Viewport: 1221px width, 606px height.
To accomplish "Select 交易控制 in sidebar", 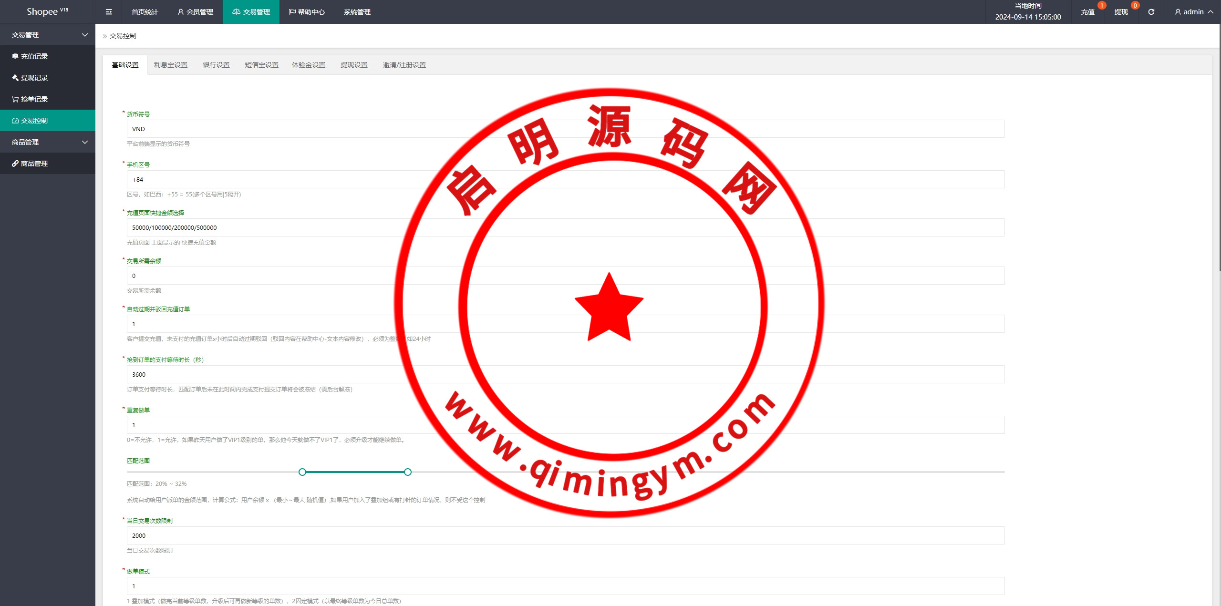I will pyautogui.click(x=34, y=121).
